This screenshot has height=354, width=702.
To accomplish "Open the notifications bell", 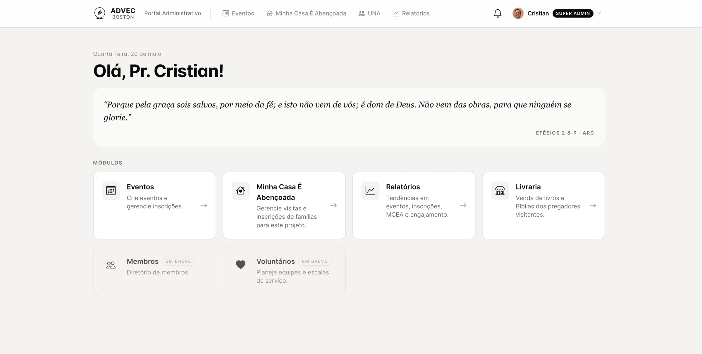I will tap(498, 13).
